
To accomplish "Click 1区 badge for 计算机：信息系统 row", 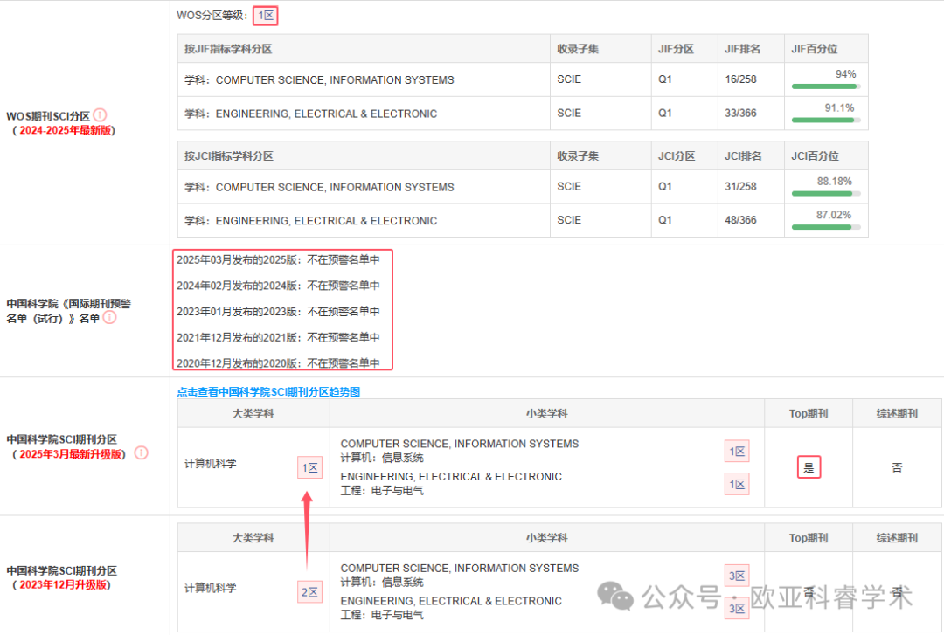I will 737,452.
